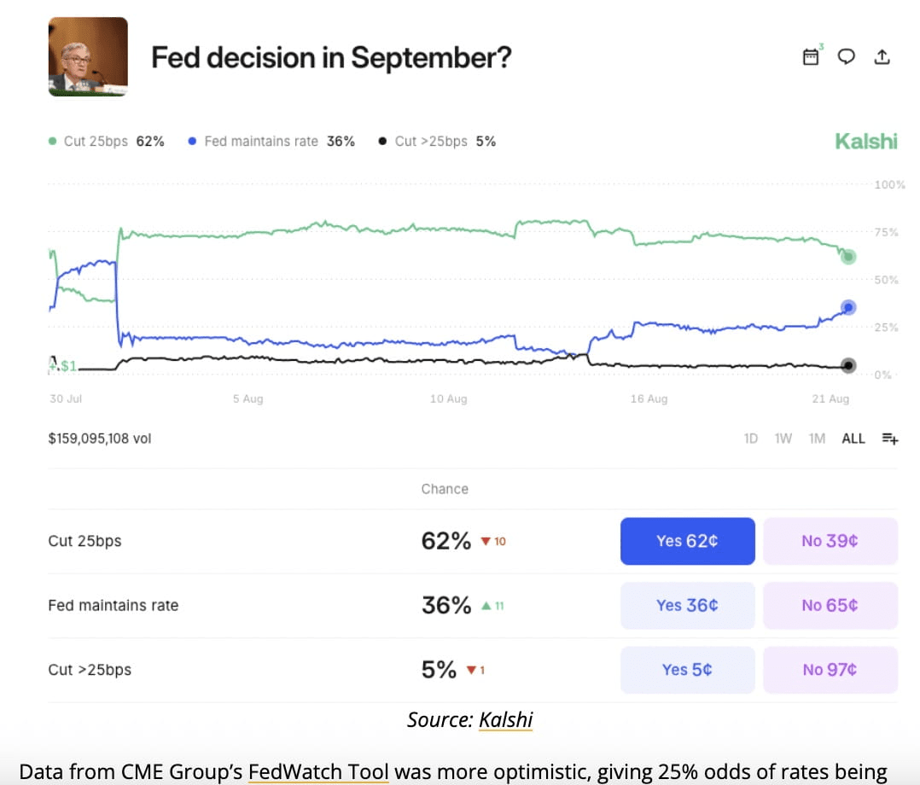Choose No 65¢ for Fed maintains rate
920x785 pixels.
(830, 605)
